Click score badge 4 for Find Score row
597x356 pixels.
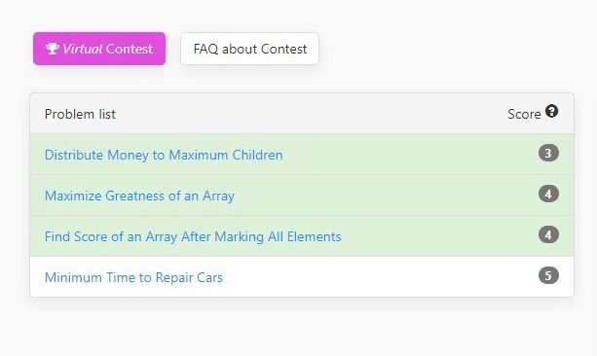[548, 234]
